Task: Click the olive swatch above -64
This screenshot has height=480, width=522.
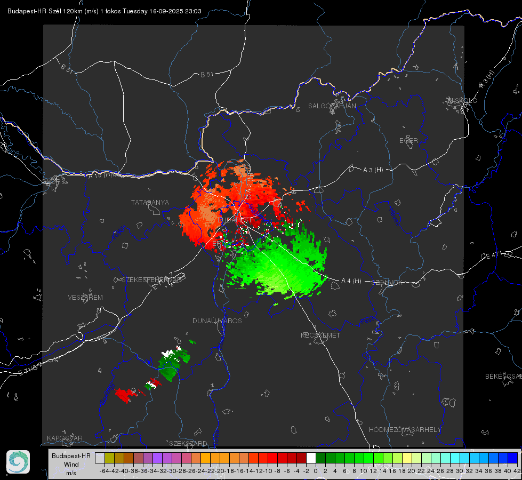Action: point(109,458)
